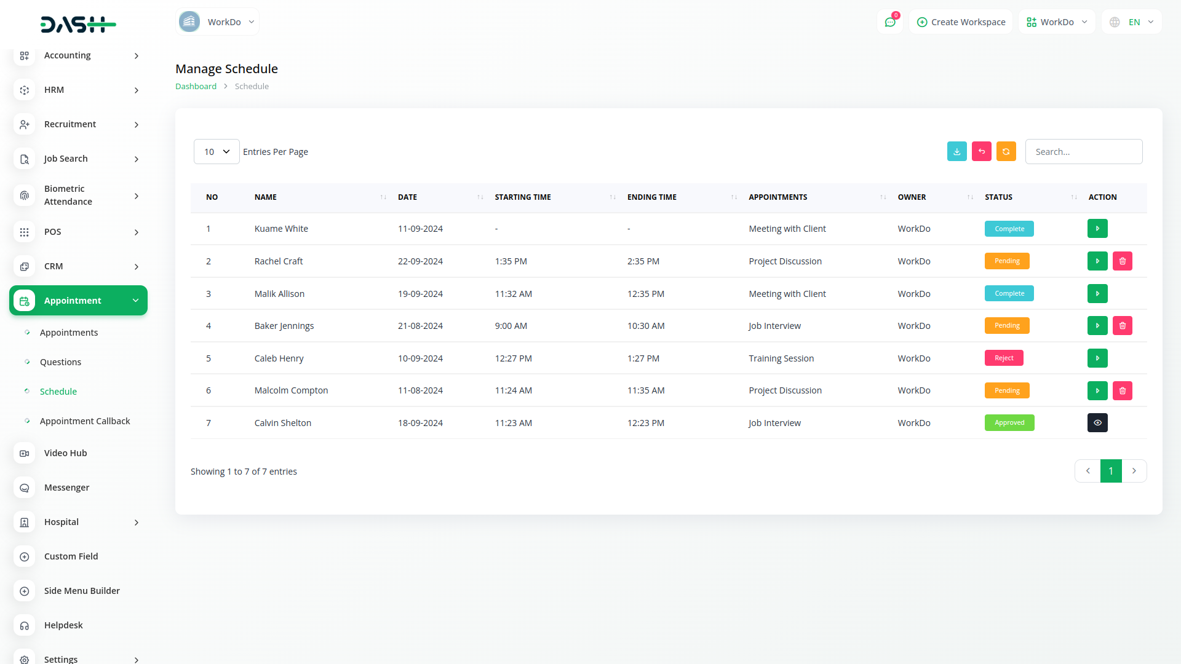
Task: Expand the Accounting sidebar menu
Action: click(79, 55)
